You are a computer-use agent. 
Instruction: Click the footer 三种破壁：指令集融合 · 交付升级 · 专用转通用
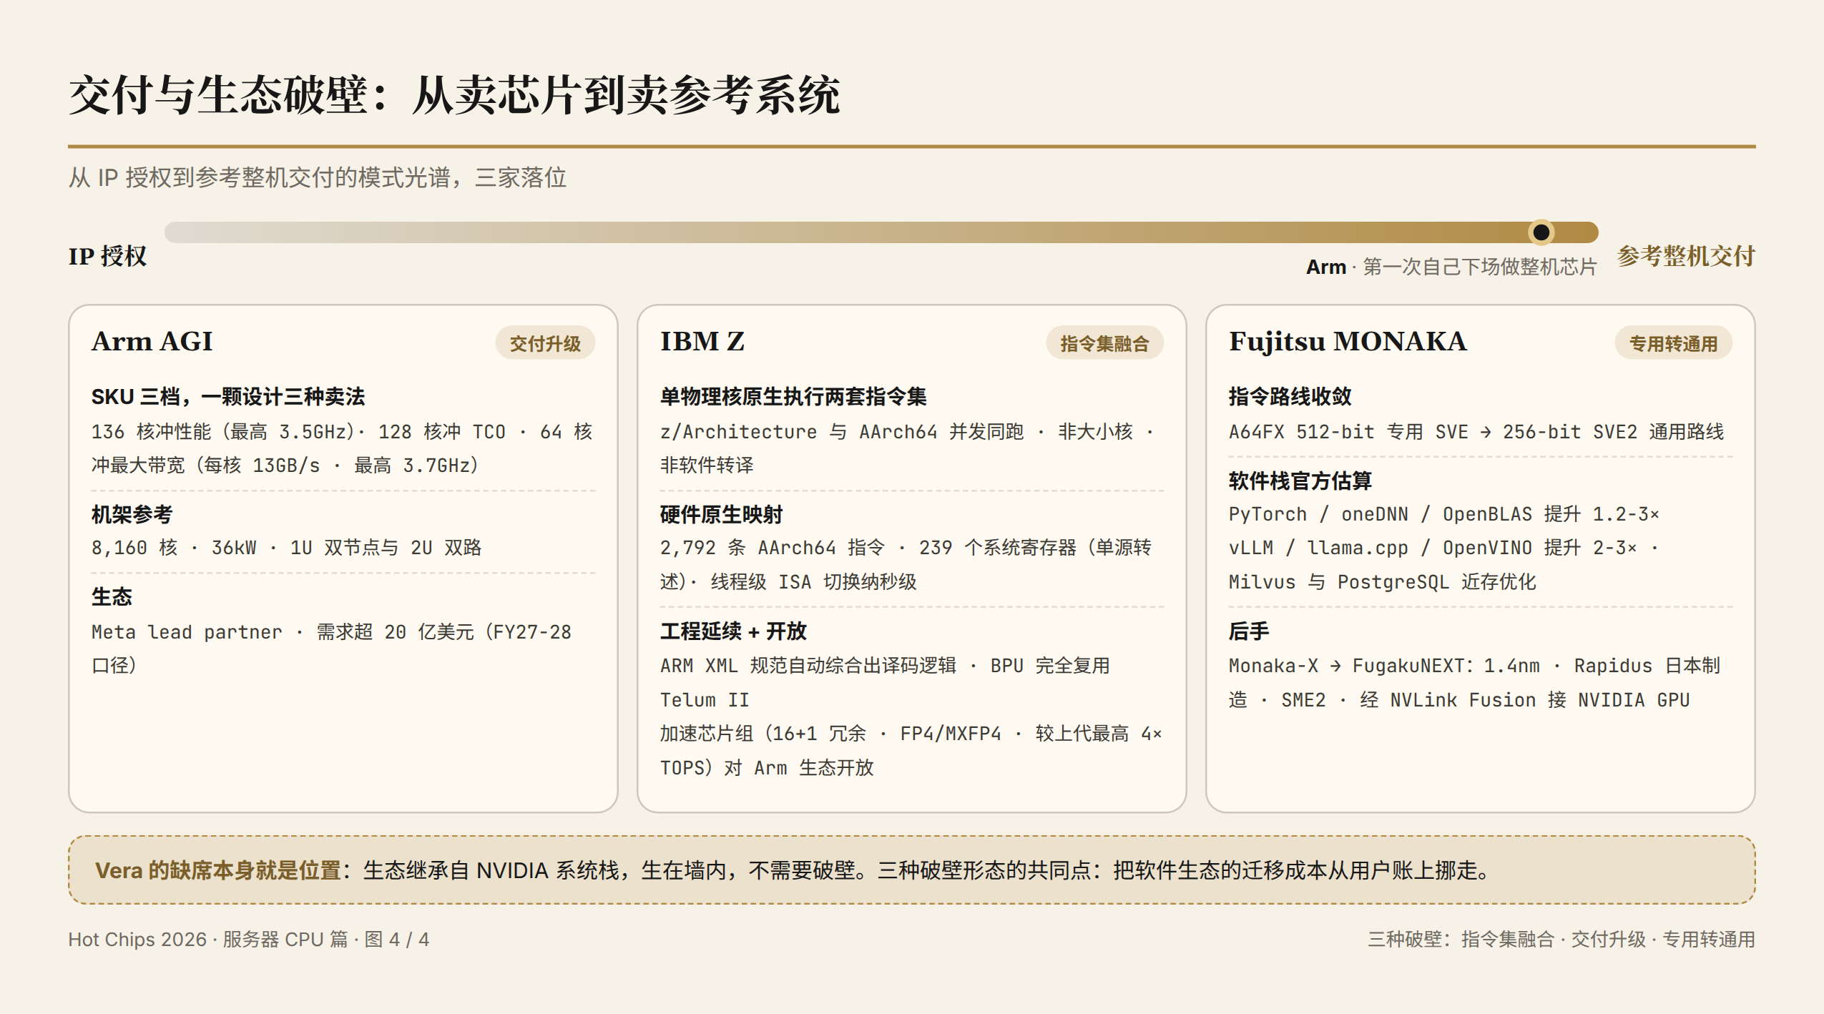pos(1561,940)
